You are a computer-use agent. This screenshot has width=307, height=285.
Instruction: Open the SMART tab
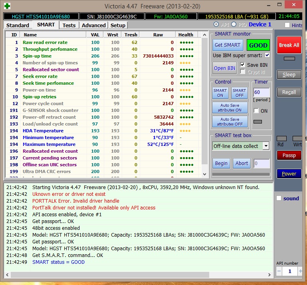[x=46, y=25]
